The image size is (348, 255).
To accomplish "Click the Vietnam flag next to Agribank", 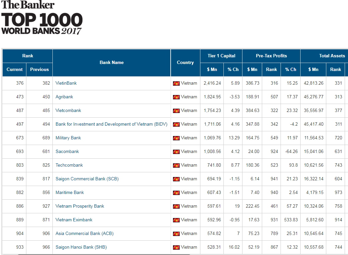I will pyautogui.click(x=176, y=97).
